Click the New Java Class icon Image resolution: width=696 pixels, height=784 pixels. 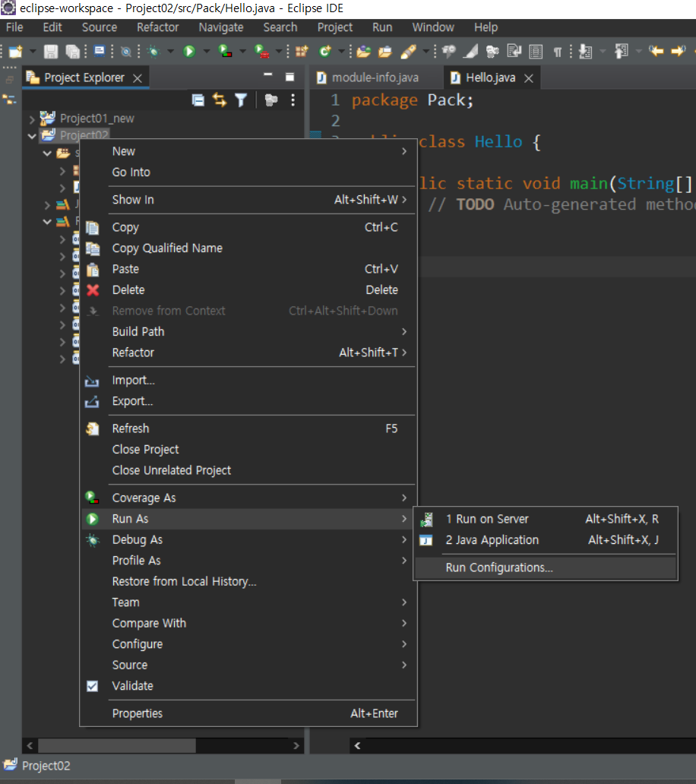[325, 51]
